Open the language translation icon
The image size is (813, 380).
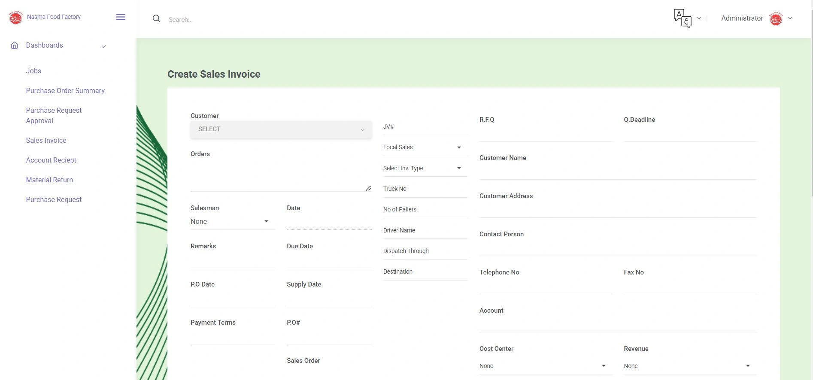pyautogui.click(x=682, y=18)
